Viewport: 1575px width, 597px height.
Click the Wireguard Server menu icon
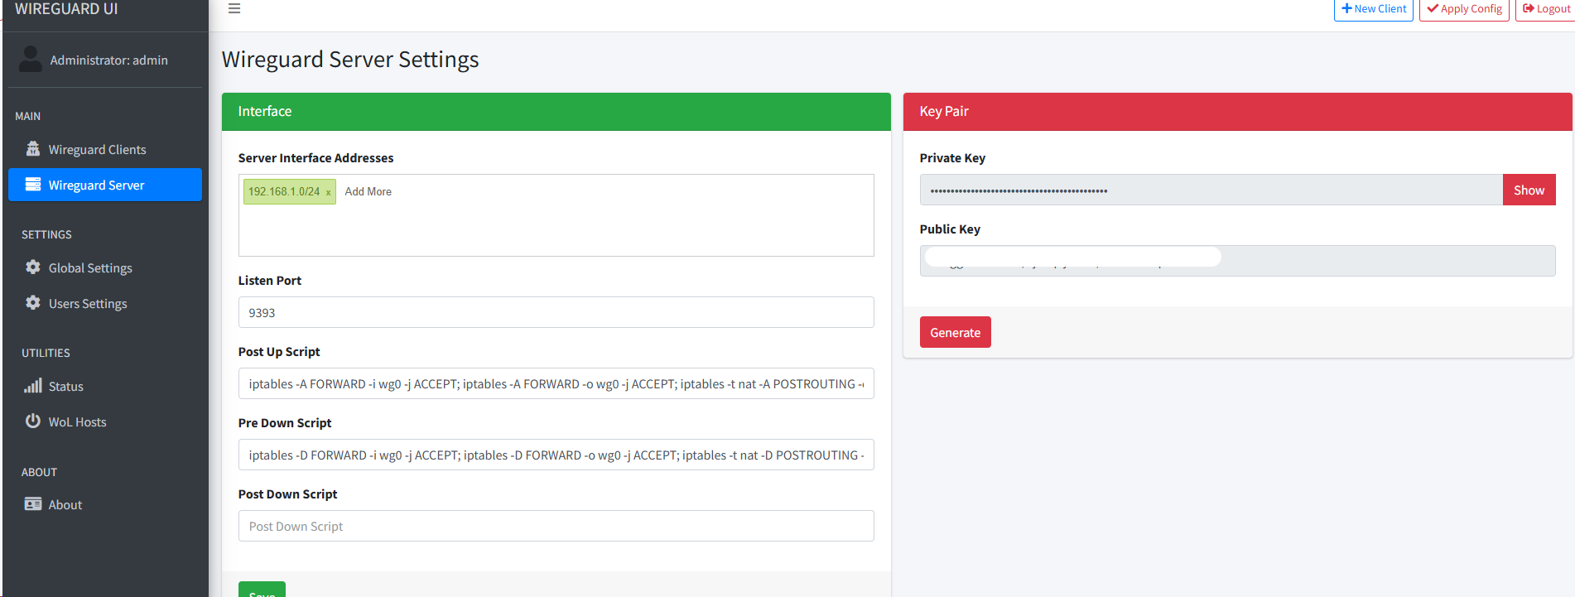33,185
